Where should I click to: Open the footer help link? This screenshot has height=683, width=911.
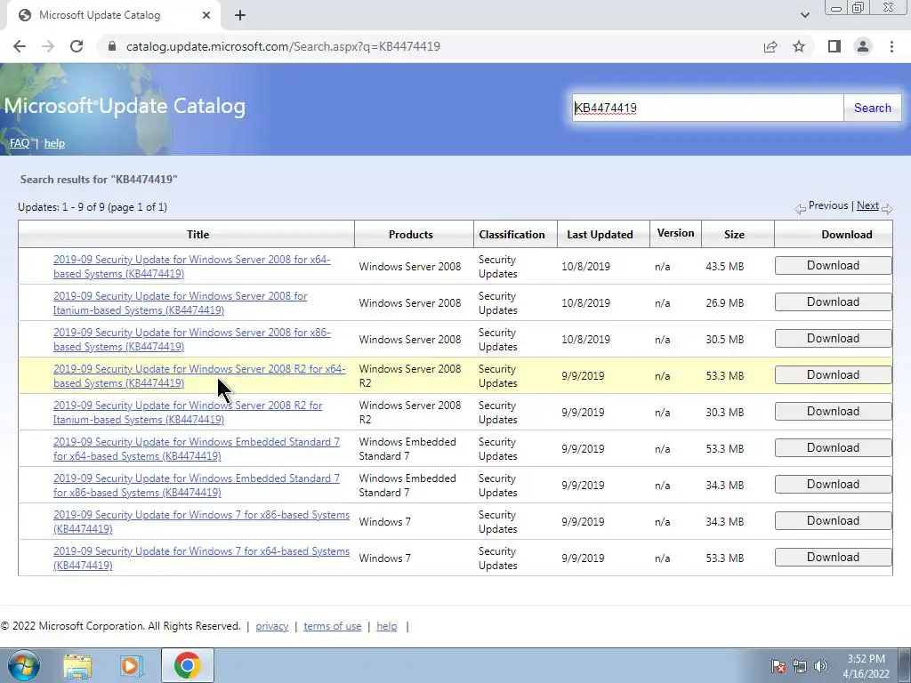point(386,626)
